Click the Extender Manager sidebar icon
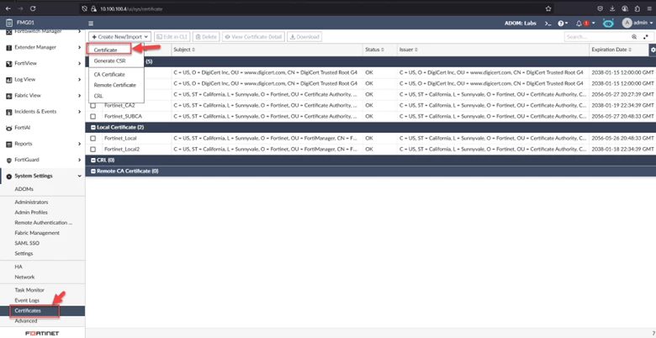 pyautogui.click(x=8, y=48)
